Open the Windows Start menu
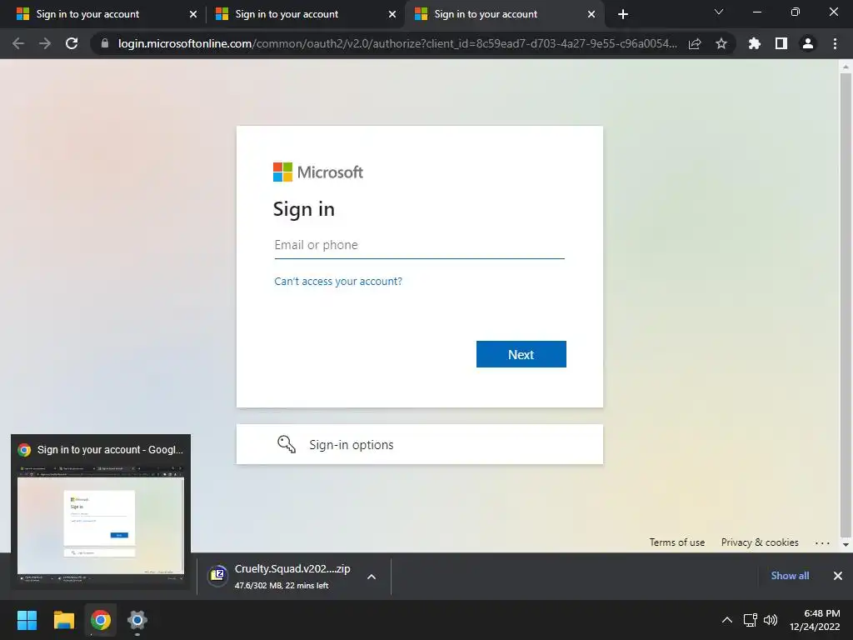The image size is (853, 640). point(27,620)
